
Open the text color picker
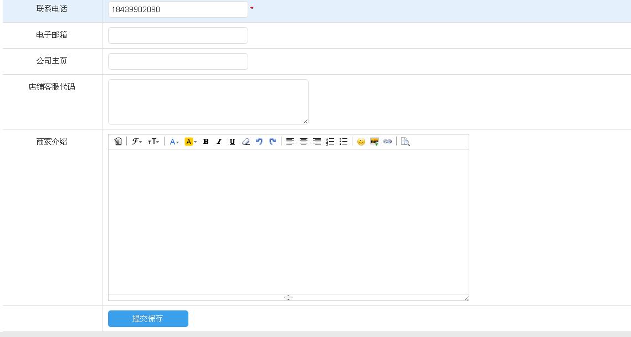174,142
